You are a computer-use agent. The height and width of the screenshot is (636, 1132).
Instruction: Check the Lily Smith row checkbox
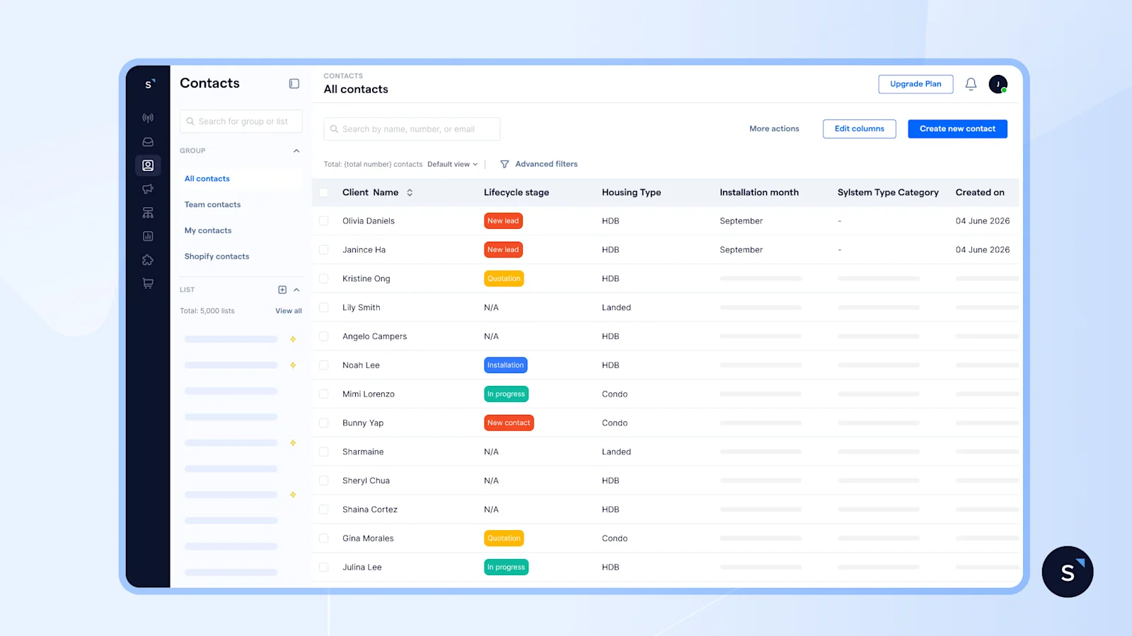point(323,307)
